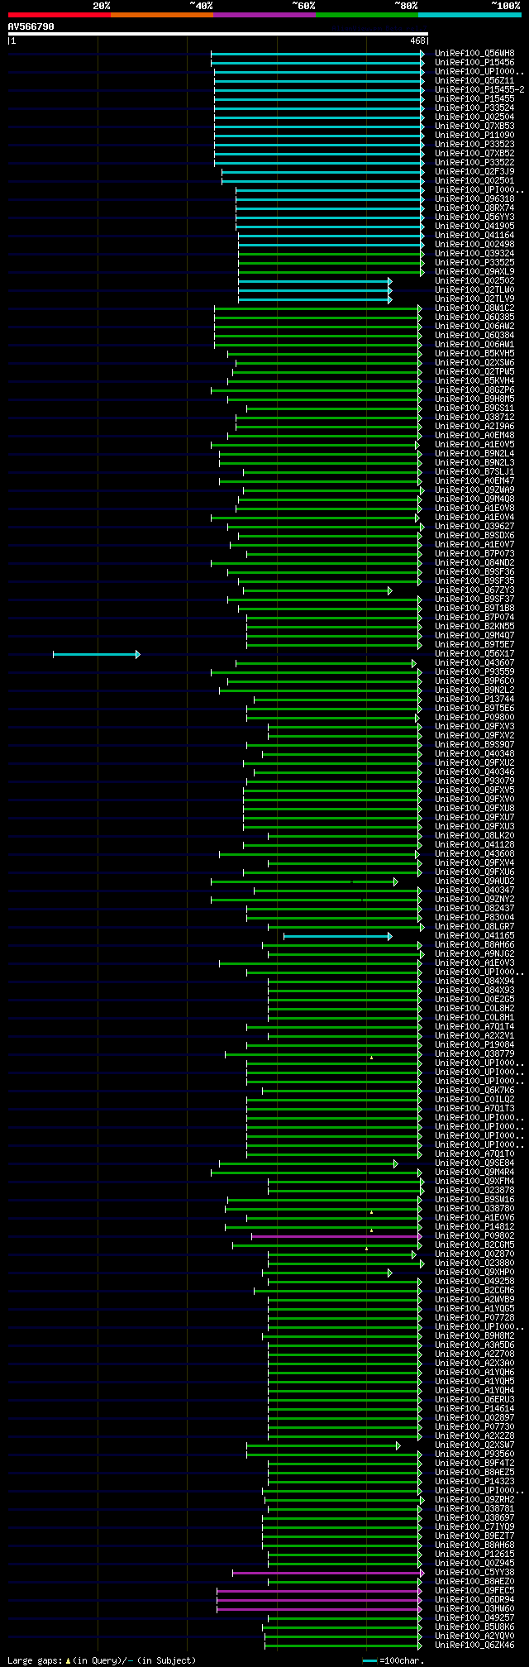Viewport: 529px width, 1667px height.
Task: Select UniRef100_Q8LK20 entry
Action: [x=474, y=835]
